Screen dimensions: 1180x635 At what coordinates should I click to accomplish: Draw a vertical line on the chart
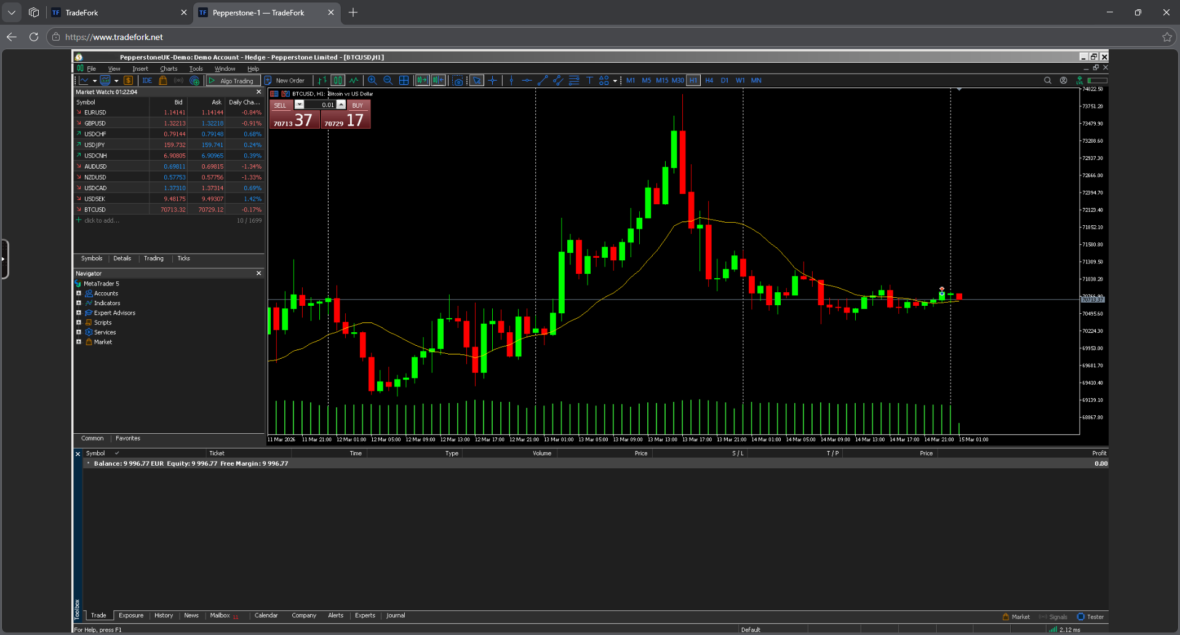(x=511, y=81)
